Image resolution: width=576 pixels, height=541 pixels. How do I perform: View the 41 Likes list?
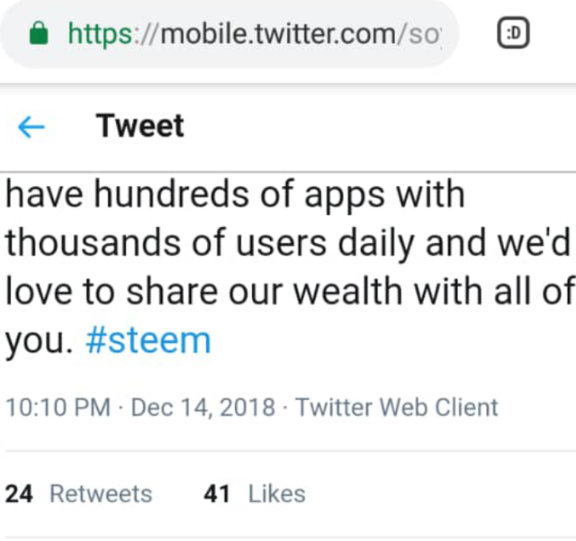255,494
